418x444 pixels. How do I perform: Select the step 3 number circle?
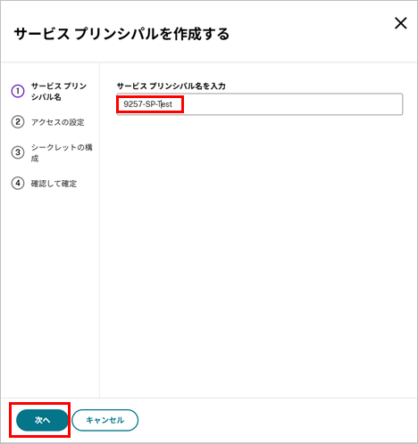[18, 152]
